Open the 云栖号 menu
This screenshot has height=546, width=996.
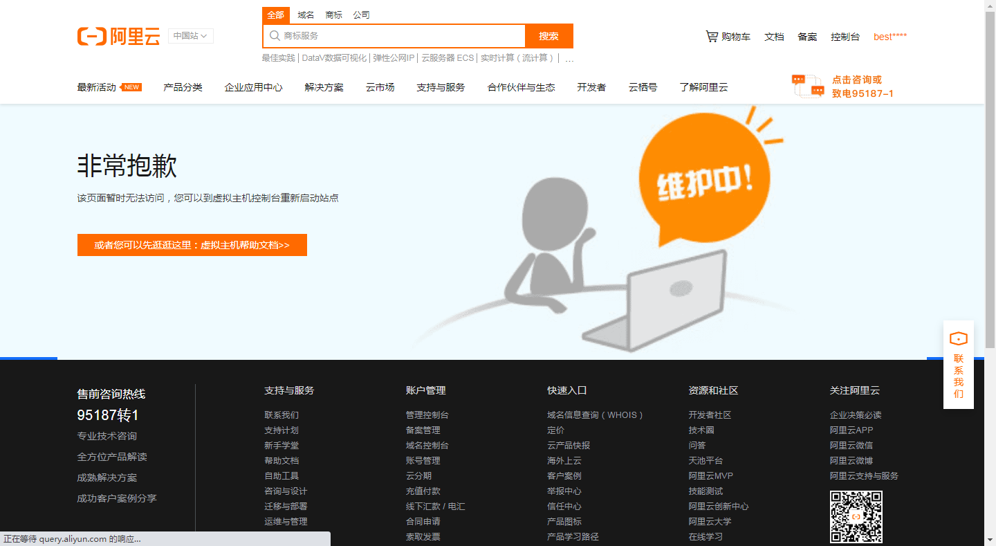tap(643, 87)
